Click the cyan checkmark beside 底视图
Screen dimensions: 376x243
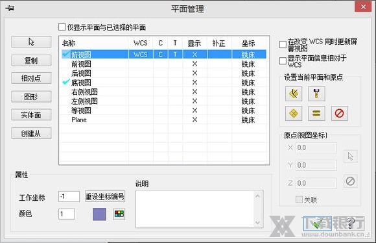[66, 82]
